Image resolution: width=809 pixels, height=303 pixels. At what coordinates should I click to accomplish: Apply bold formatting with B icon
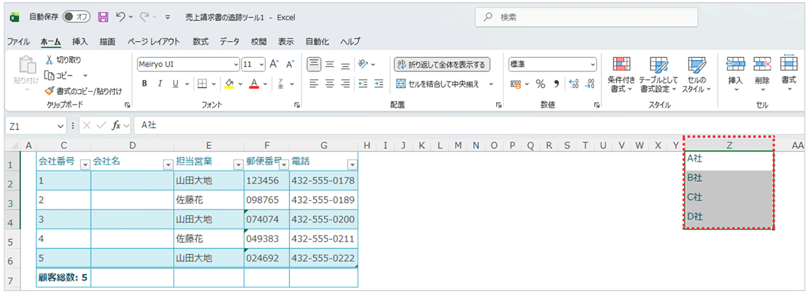(x=144, y=84)
